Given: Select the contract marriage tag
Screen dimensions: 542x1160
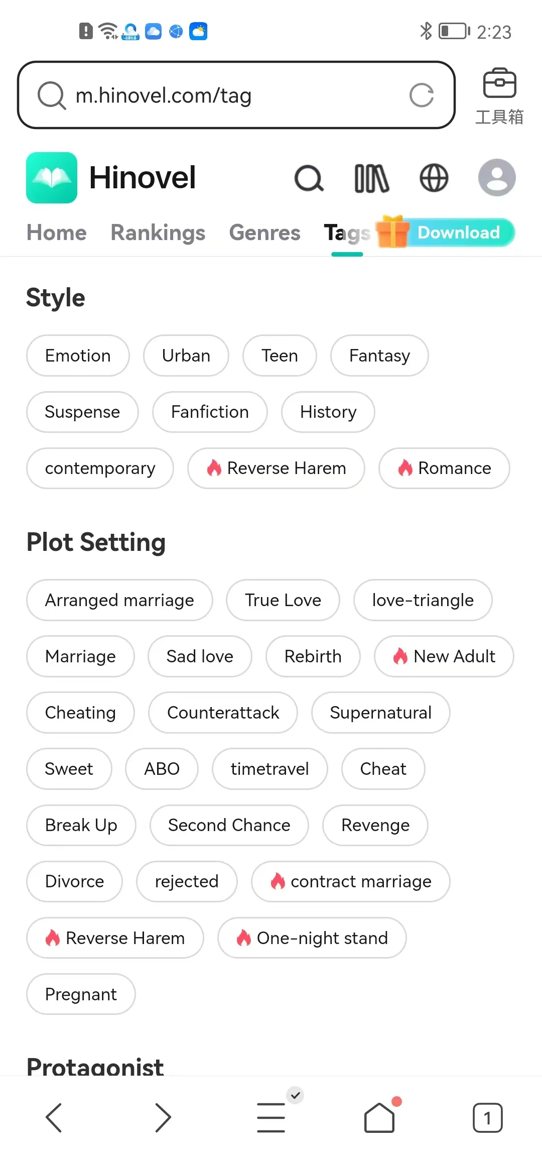Looking at the screenshot, I should tap(350, 881).
